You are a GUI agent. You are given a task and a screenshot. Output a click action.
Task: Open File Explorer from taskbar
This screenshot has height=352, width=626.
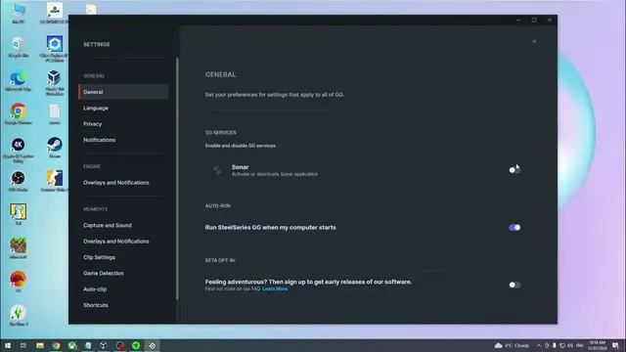[40, 345]
